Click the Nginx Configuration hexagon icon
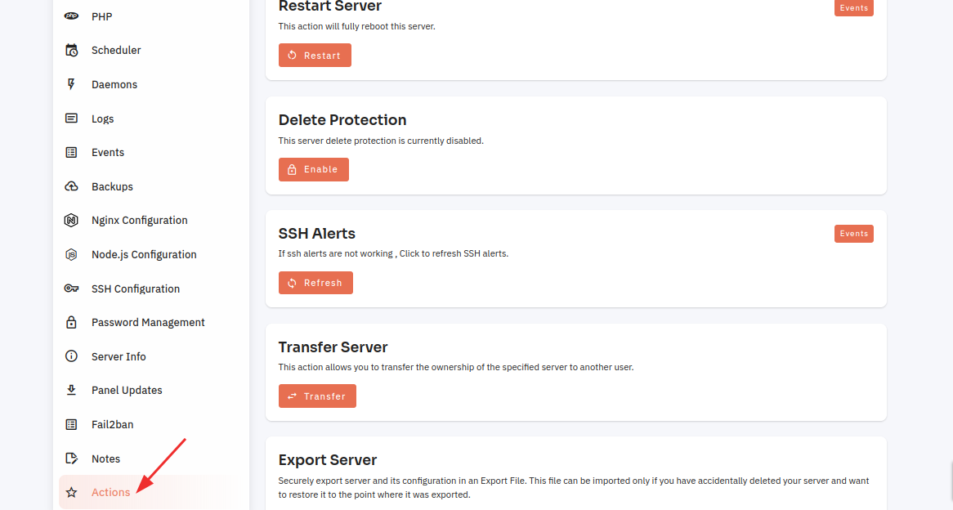This screenshot has height=510, width=953. click(71, 220)
